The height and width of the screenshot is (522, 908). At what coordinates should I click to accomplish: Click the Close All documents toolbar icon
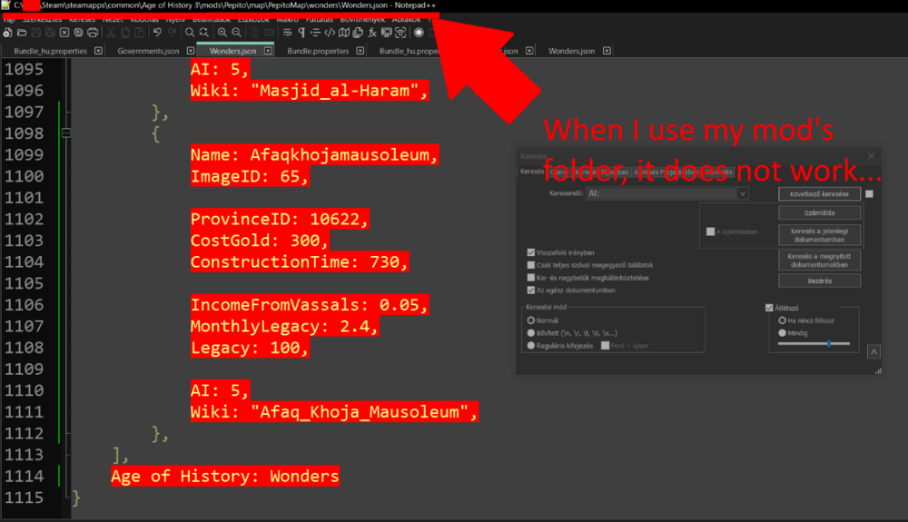[78, 33]
